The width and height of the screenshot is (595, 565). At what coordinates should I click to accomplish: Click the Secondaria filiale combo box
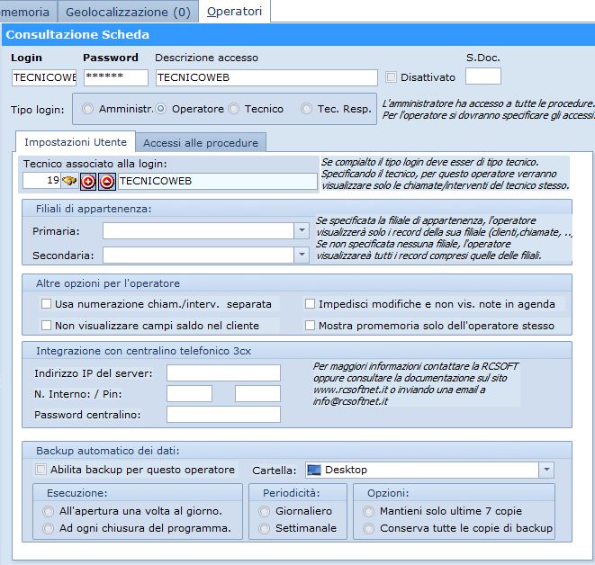[x=205, y=256]
